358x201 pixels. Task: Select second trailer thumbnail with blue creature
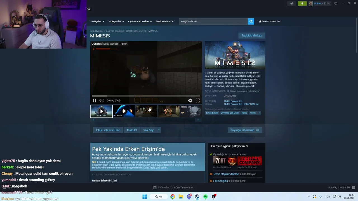[x=124, y=111]
